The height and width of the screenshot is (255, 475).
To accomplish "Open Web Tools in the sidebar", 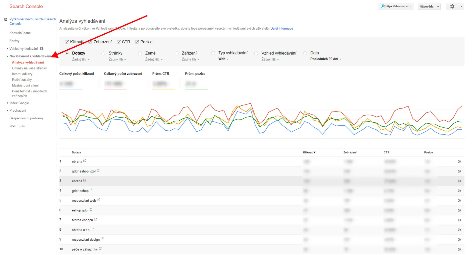I will [x=17, y=126].
